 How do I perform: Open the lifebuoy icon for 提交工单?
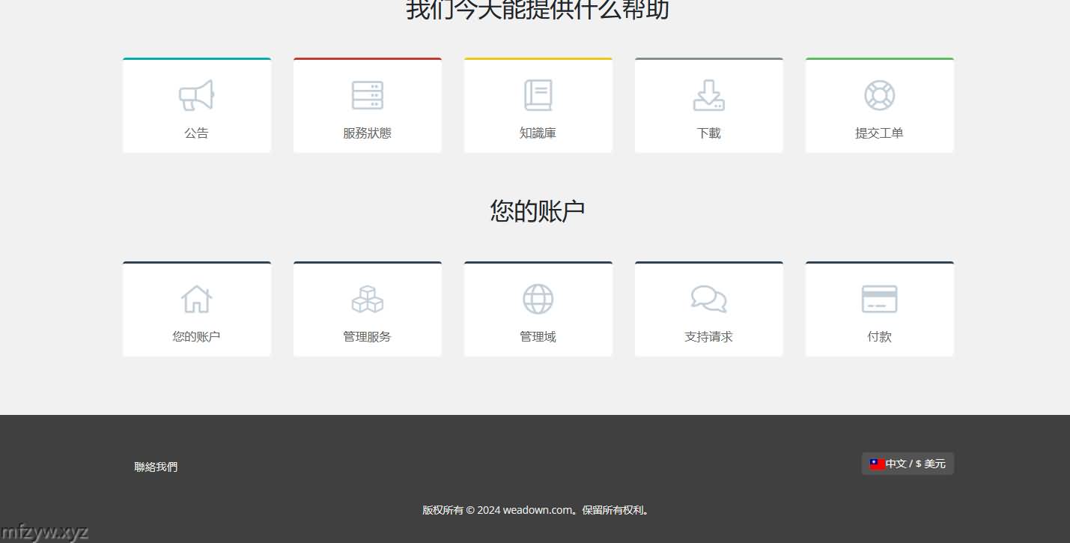(879, 96)
